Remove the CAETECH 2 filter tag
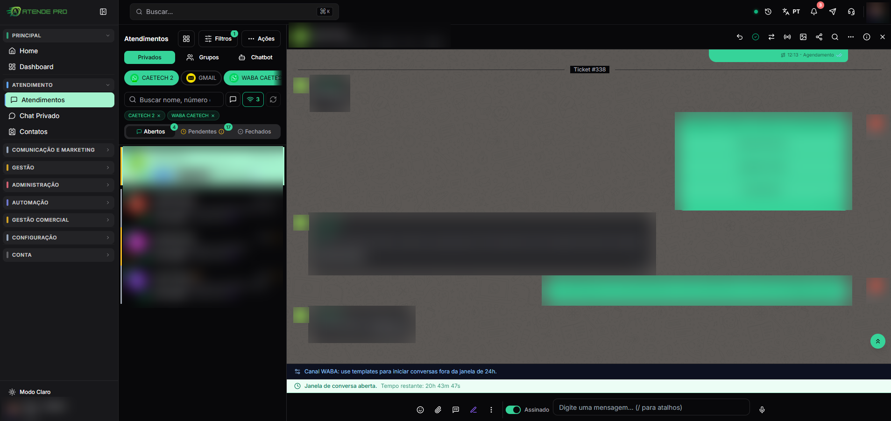The image size is (891, 421). [x=159, y=116]
